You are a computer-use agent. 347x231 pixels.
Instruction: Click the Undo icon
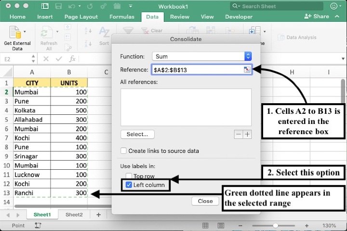point(71,6)
